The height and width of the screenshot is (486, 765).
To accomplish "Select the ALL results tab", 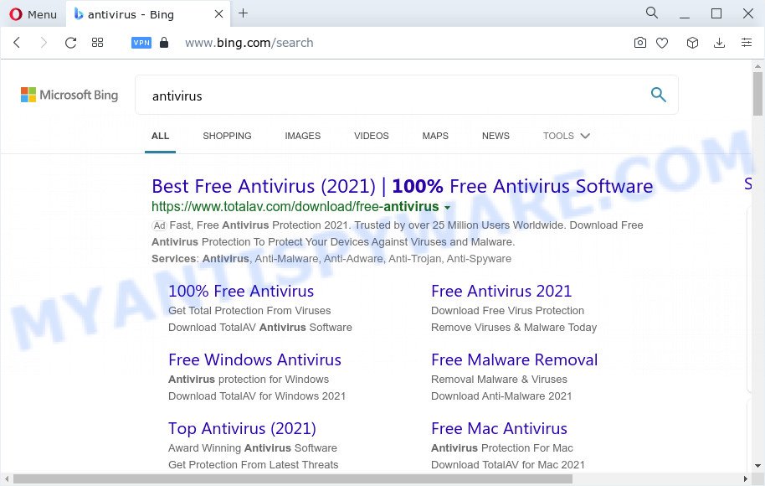I will pyautogui.click(x=160, y=136).
